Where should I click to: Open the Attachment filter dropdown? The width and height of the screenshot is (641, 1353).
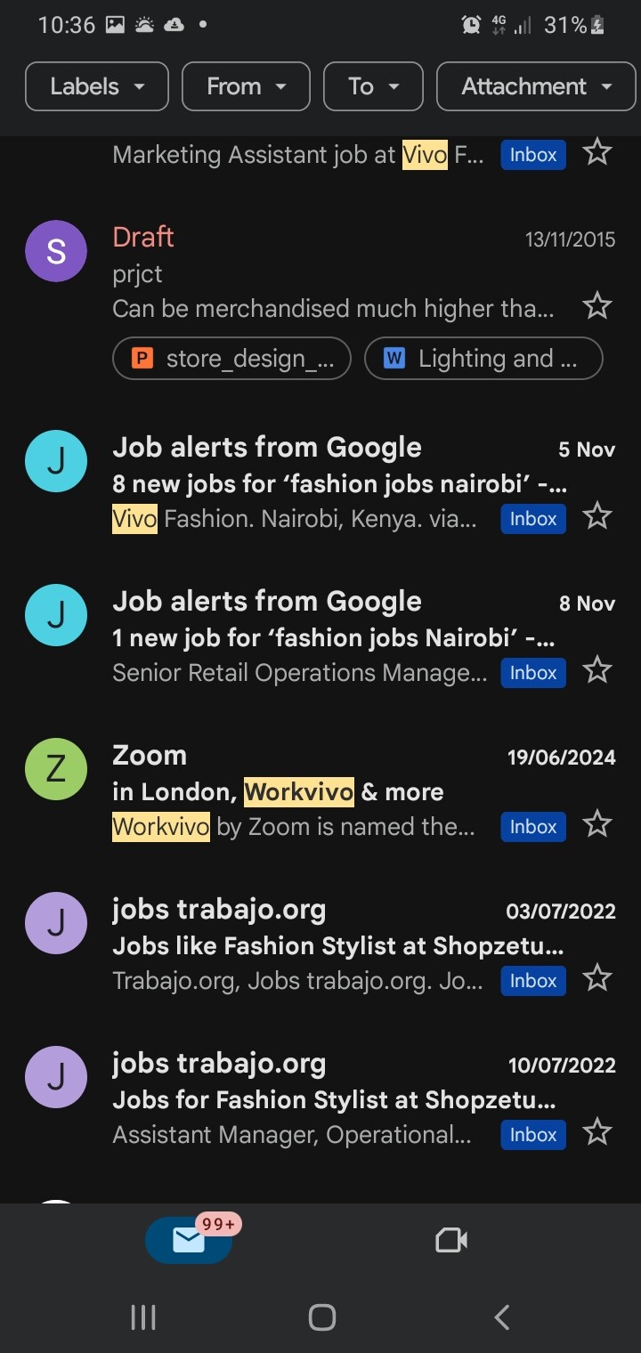pos(537,86)
